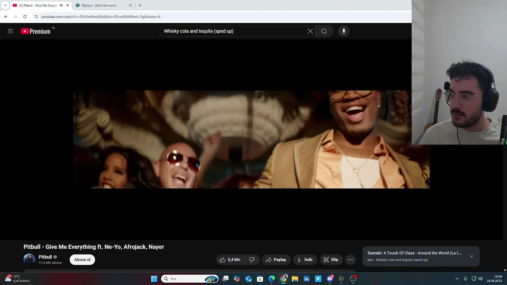This screenshot has height=285, width=507.
Task: Create a clip with Klip
Action: coord(331,260)
